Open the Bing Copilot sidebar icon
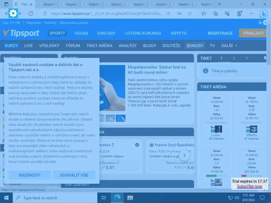This screenshot has width=271, height=203. click(264, 14)
